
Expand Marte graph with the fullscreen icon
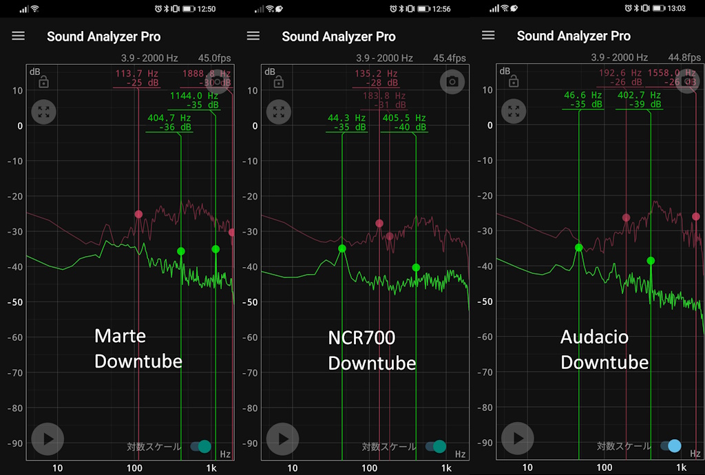pos(44,112)
